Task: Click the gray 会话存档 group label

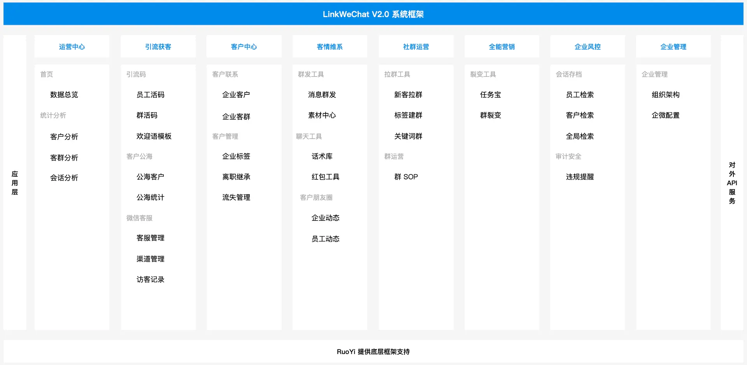Action: coord(569,74)
